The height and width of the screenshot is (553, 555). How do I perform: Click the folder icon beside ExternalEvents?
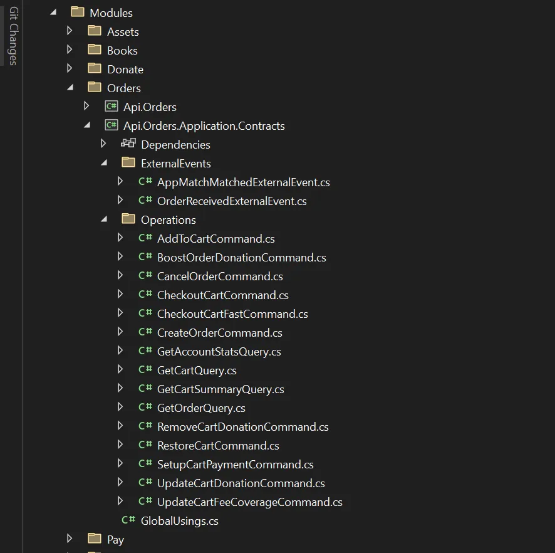pyautogui.click(x=128, y=162)
